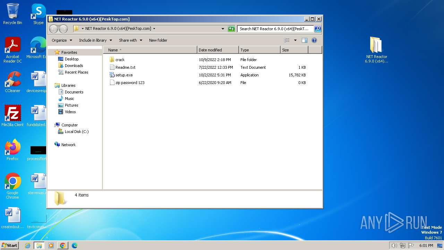444x250 pixels.
Task: Open the 'Share with' dropdown
Action: pyautogui.click(x=130, y=40)
